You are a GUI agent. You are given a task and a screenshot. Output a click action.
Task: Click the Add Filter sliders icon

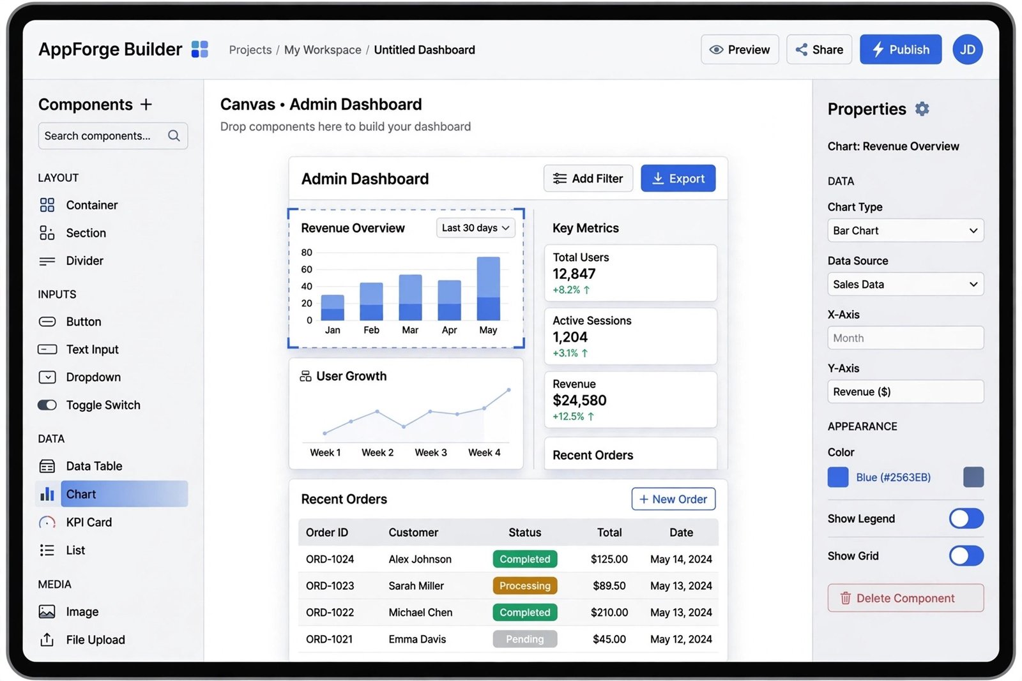tap(560, 179)
